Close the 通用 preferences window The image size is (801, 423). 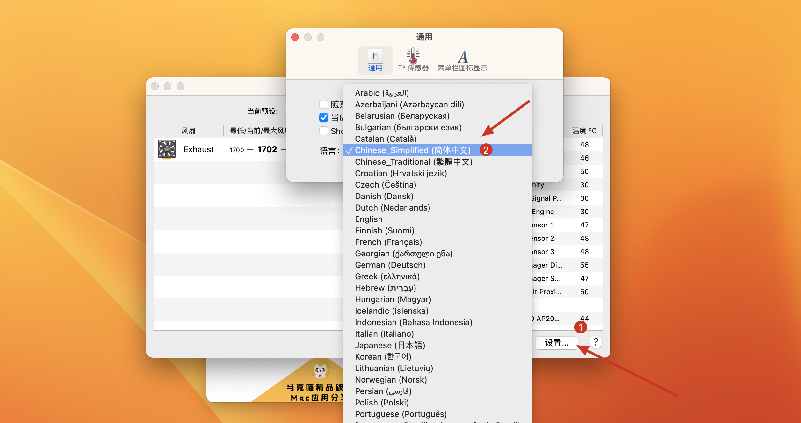tap(295, 37)
